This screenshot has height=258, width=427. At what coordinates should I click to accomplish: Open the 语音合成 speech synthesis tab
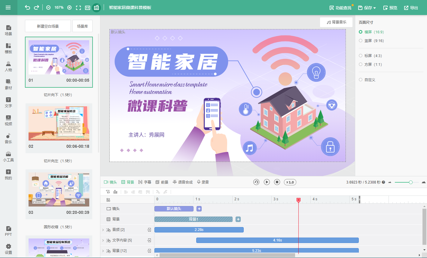[x=183, y=182]
